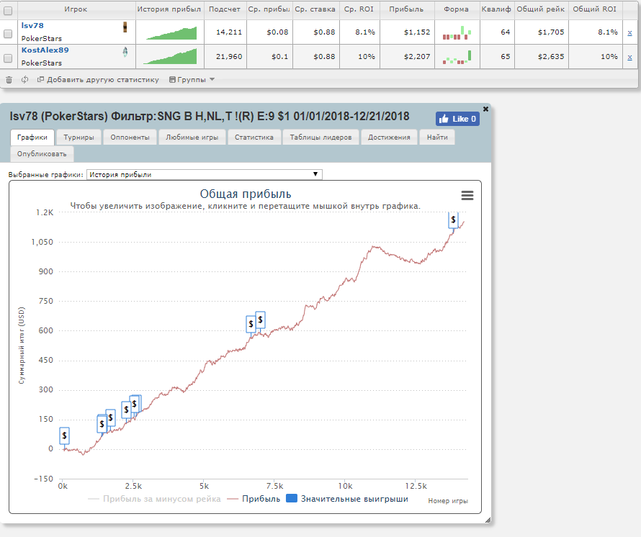
Task: Sort by 'Форма' column header
Action: point(456,9)
